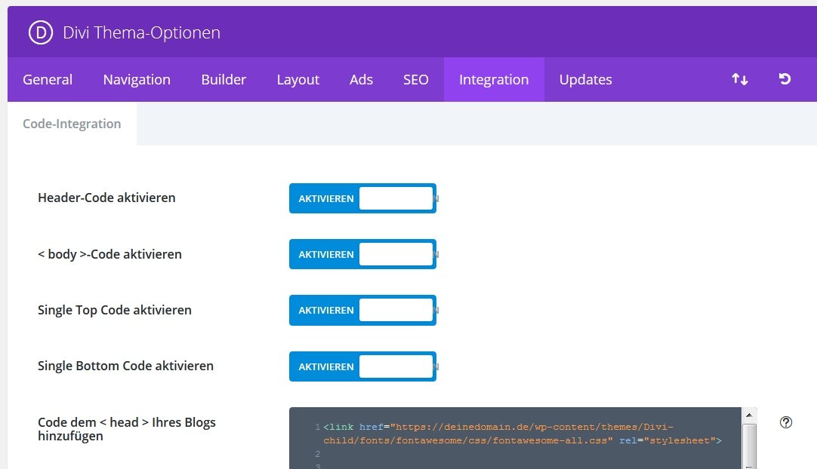Click the scrollbar up arrow in the code editor
Image resolution: width=817 pixels, height=469 pixels.
[x=749, y=413]
